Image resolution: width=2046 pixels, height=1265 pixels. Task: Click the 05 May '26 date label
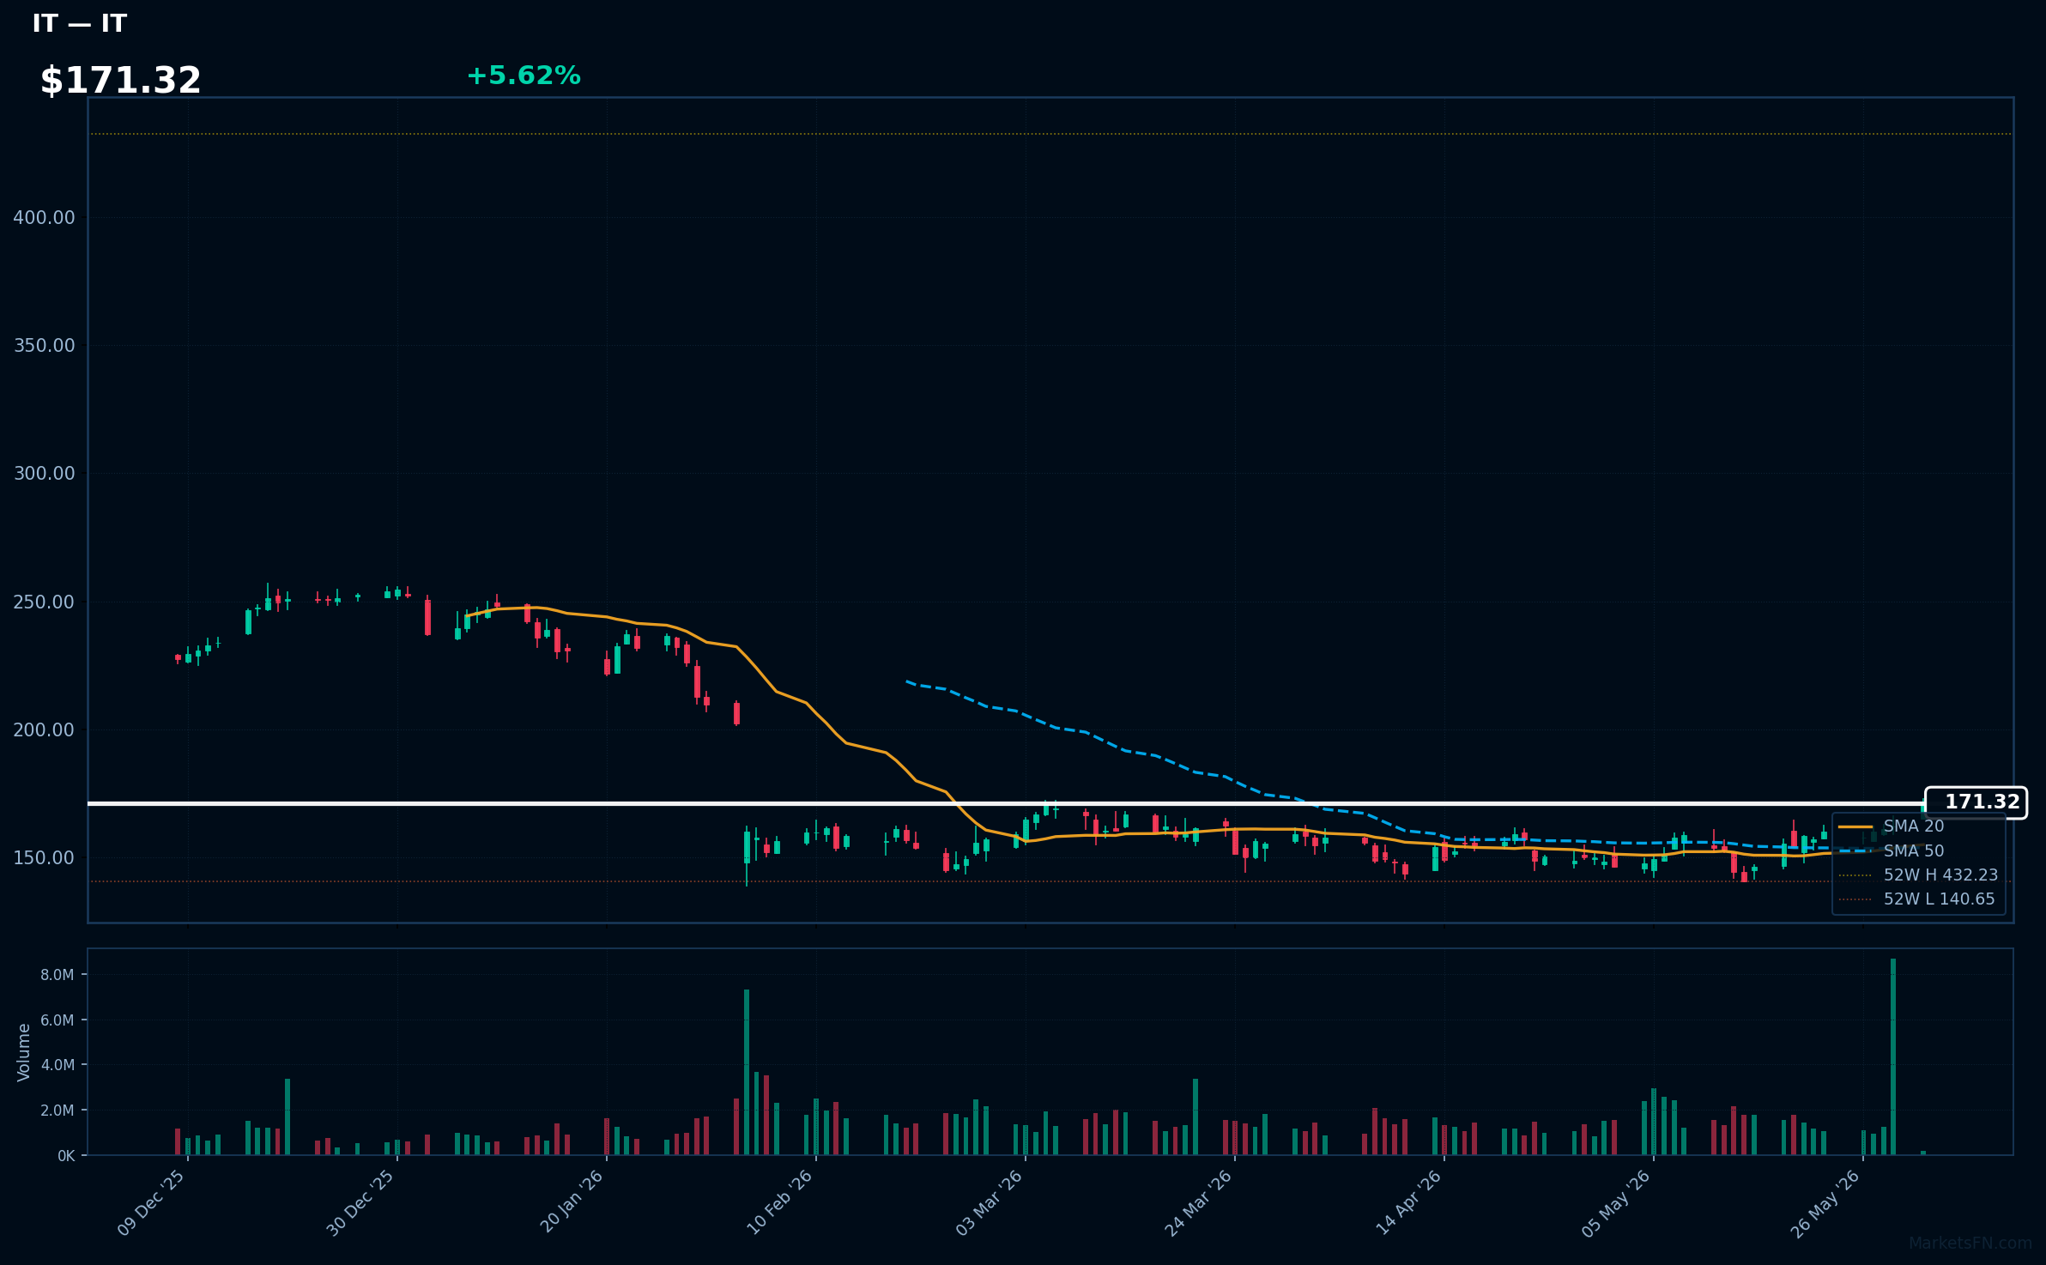[x=1617, y=1203]
